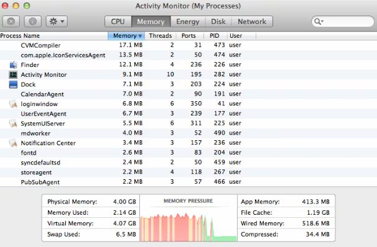Click the loginwindow process icon
The width and height of the screenshot is (377, 247).
click(x=13, y=104)
